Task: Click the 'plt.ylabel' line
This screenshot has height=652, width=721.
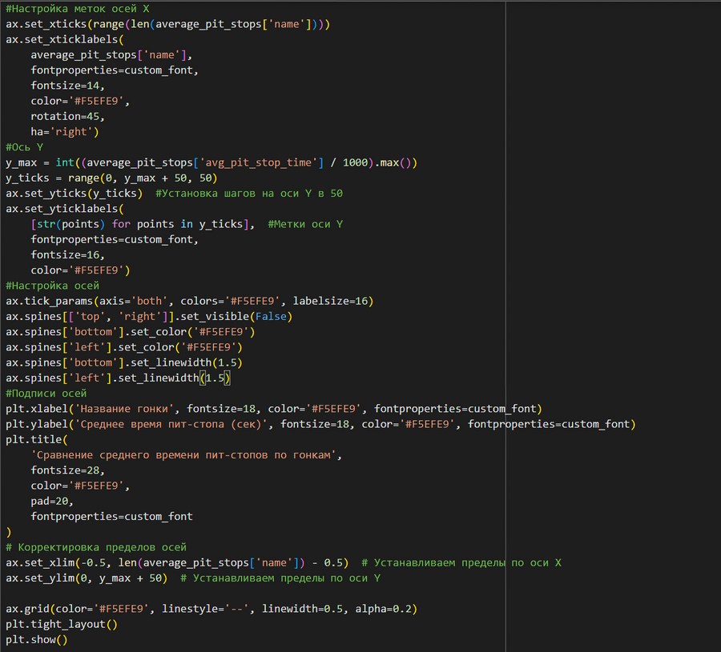Action: coord(320,424)
